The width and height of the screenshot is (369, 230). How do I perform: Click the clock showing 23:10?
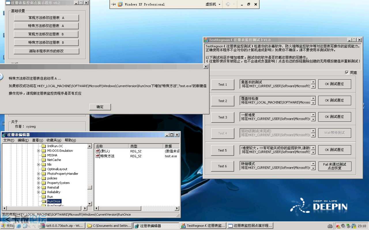[362, 226]
